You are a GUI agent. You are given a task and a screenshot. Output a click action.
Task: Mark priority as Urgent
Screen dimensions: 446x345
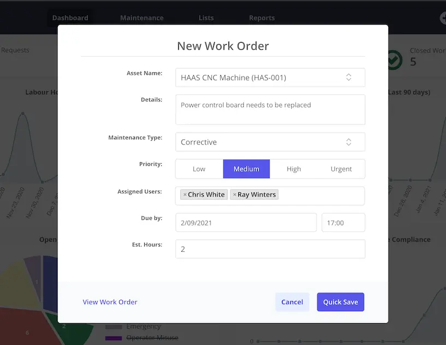pyautogui.click(x=341, y=169)
